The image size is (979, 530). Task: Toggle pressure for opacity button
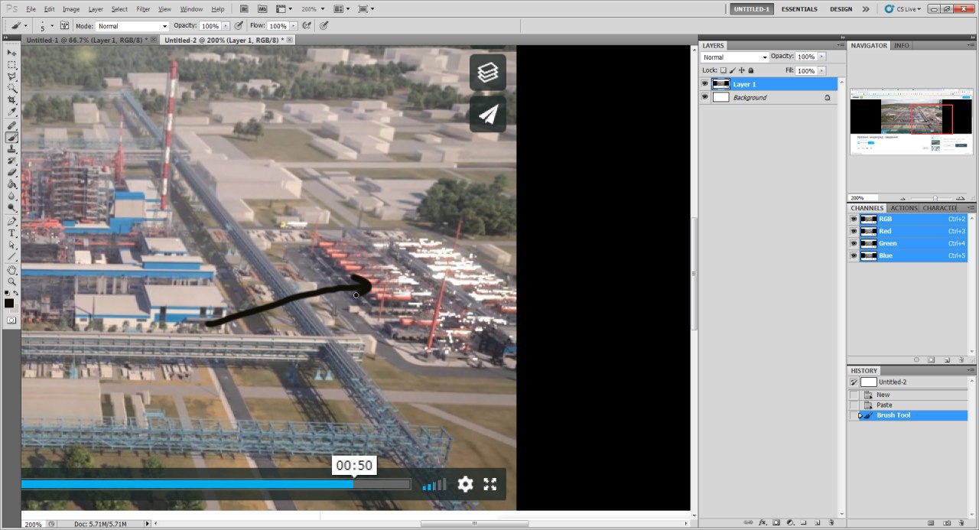click(239, 25)
